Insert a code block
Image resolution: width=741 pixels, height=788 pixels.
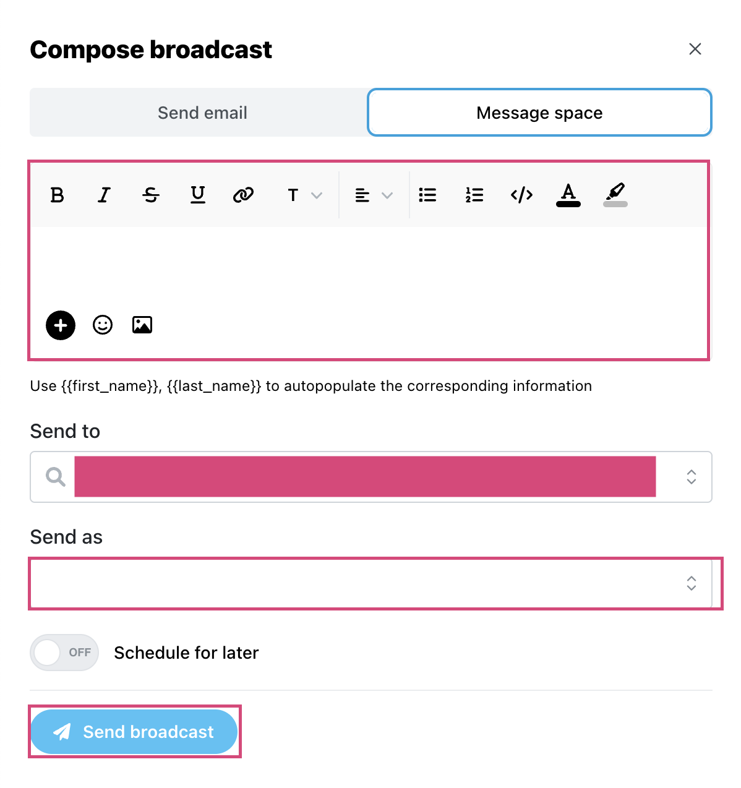click(521, 195)
